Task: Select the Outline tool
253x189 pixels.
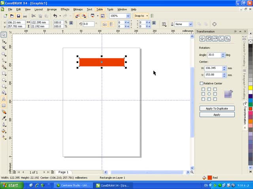Action: pos(4,125)
